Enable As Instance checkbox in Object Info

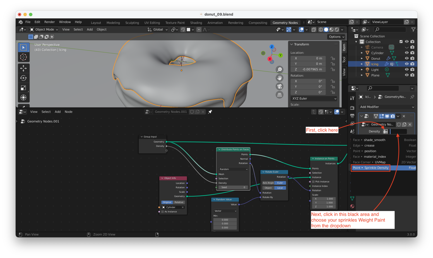163,212
